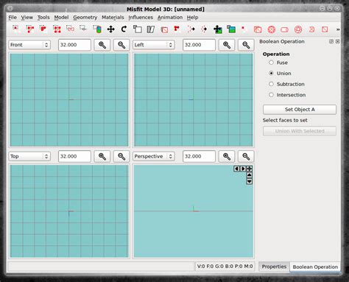The image size is (349, 282).
Task: Select the Create Vertex tool red dot
Action: 244,29
